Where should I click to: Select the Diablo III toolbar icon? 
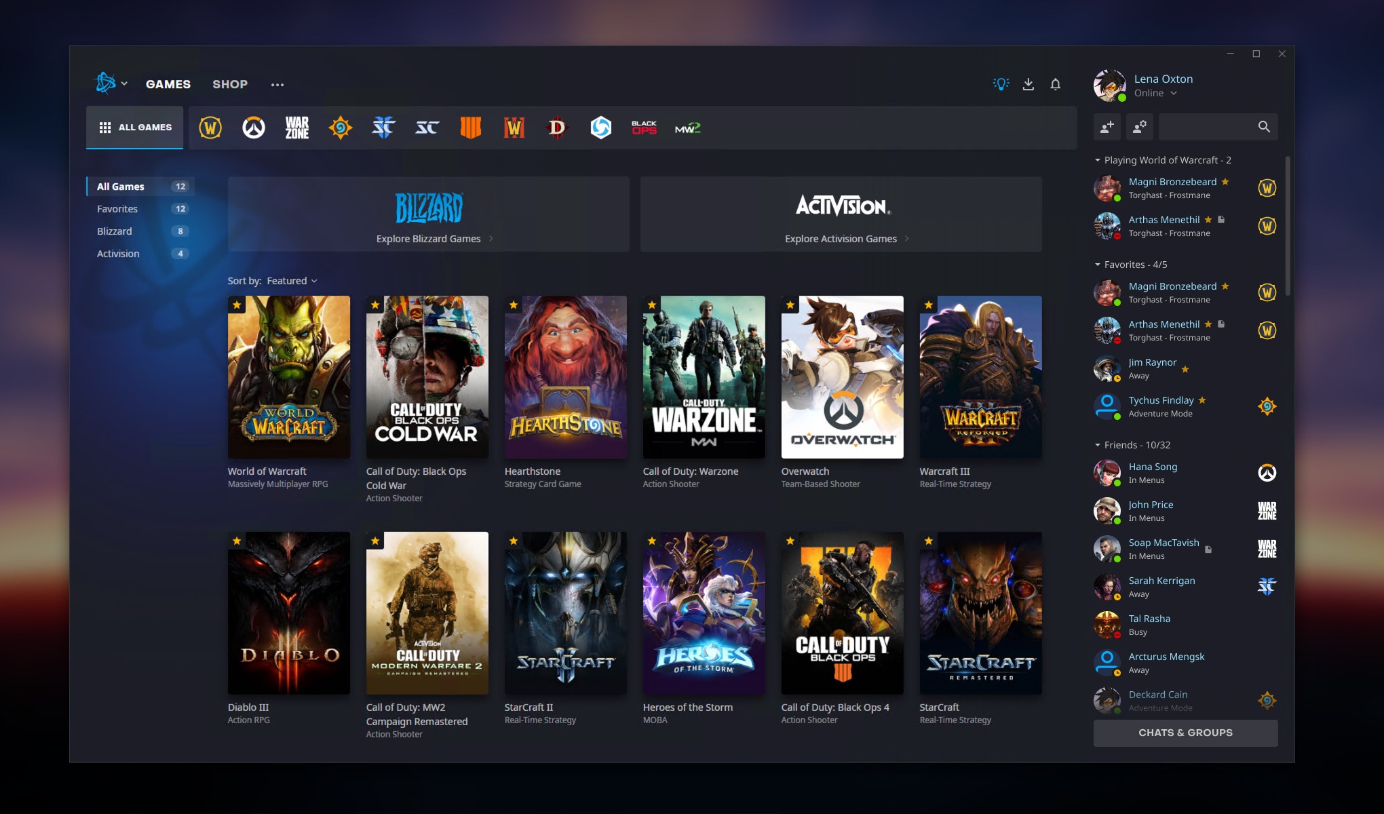(x=556, y=127)
